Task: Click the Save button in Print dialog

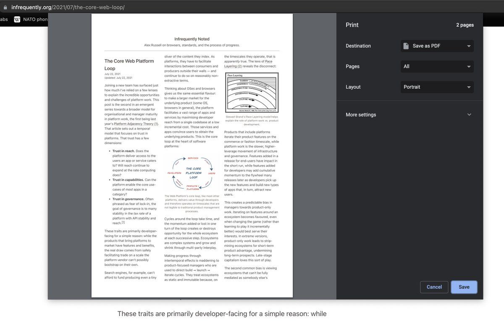Action: 464,287
